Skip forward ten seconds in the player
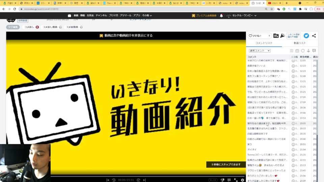This screenshot has height=182, width=324. [138, 180]
